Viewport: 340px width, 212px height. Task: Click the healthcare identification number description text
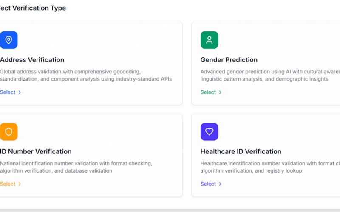coord(268,167)
